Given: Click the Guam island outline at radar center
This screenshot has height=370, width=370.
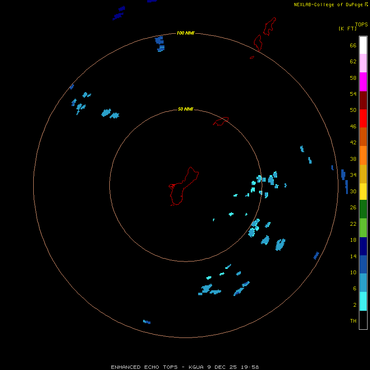Looking at the screenshot, I should pos(184,186).
